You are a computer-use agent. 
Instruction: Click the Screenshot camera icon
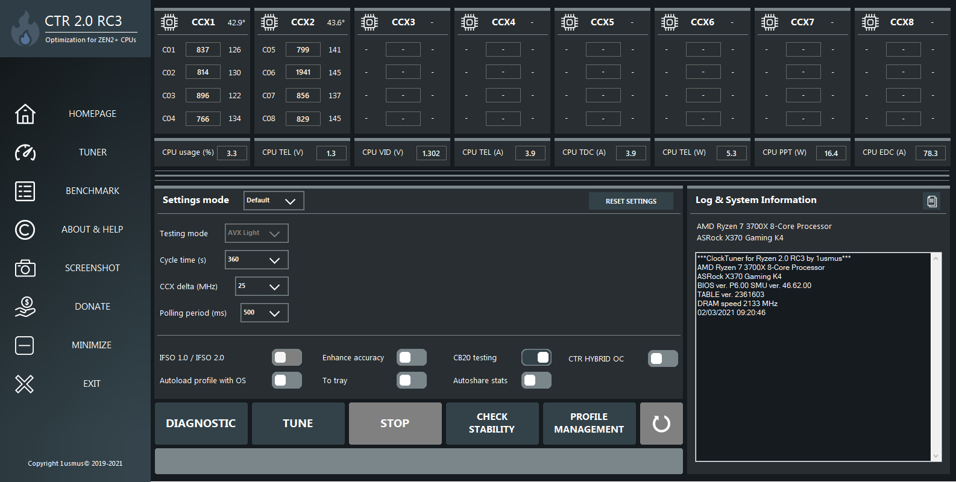(x=25, y=268)
